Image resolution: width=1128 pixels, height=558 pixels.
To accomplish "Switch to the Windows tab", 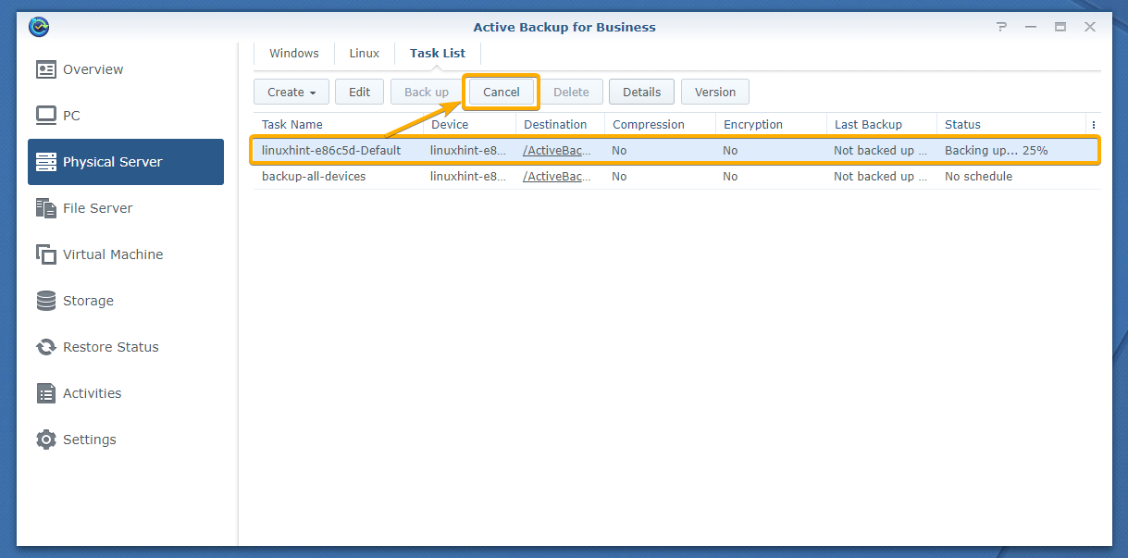I will 294,54.
